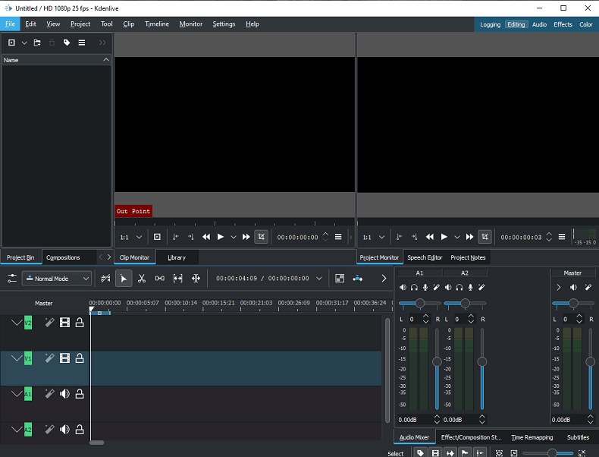Image resolution: width=599 pixels, height=457 pixels.
Task: Click insert zone in bin icon of Clip Monitor
Action: pyautogui.click(x=157, y=237)
